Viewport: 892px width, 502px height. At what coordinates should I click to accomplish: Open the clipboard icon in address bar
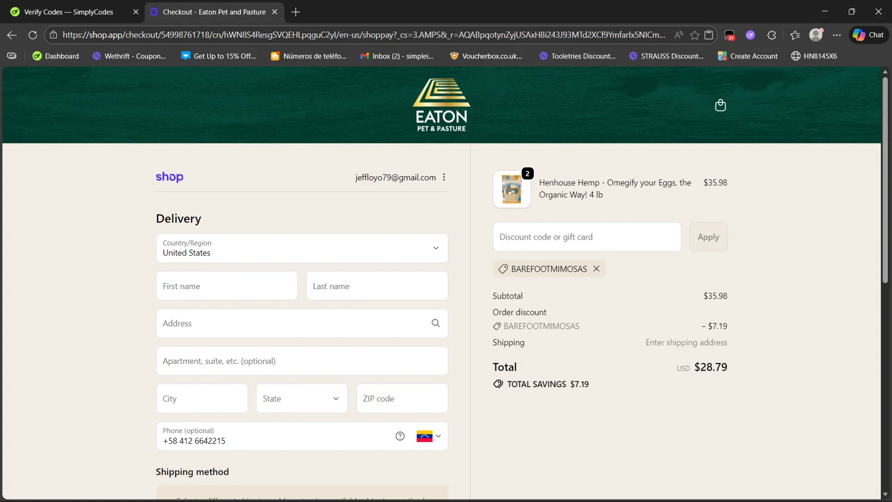pyautogui.click(x=709, y=35)
